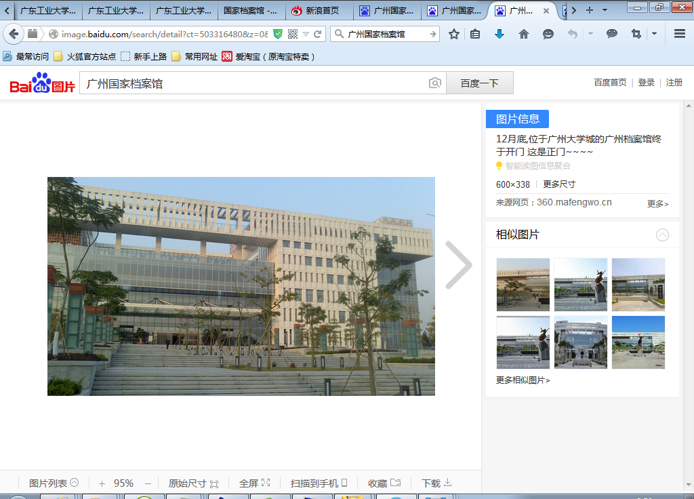This screenshot has width=694, height=499.
Task: Open the 登录 login link
Action: click(x=646, y=83)
